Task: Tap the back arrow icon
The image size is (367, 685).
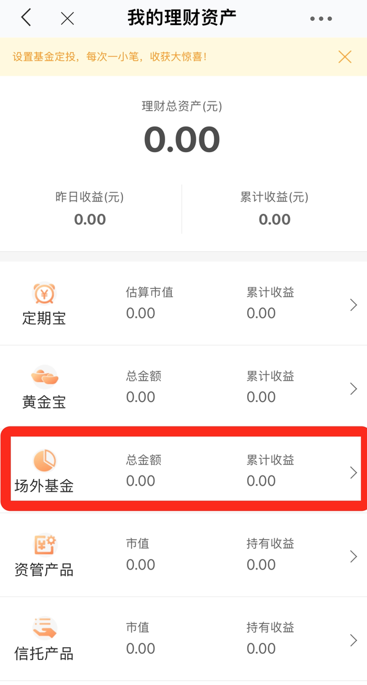Action: (x=26, y=18)
